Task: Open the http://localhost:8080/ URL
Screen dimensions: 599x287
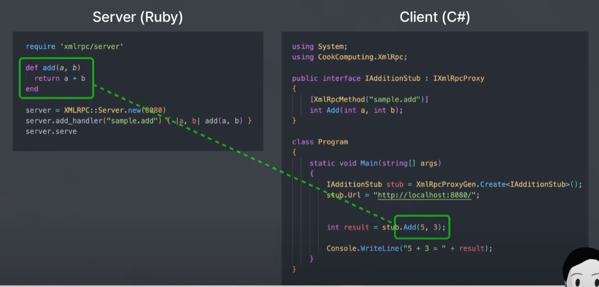Action: (425, 195)
